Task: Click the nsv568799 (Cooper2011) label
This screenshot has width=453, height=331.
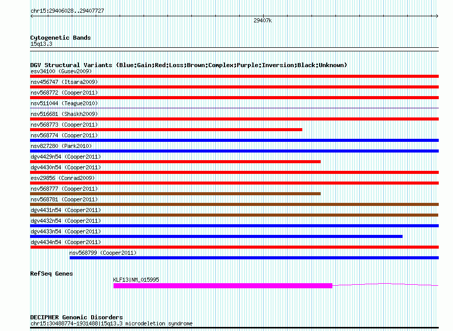Action: click(103, 253)
